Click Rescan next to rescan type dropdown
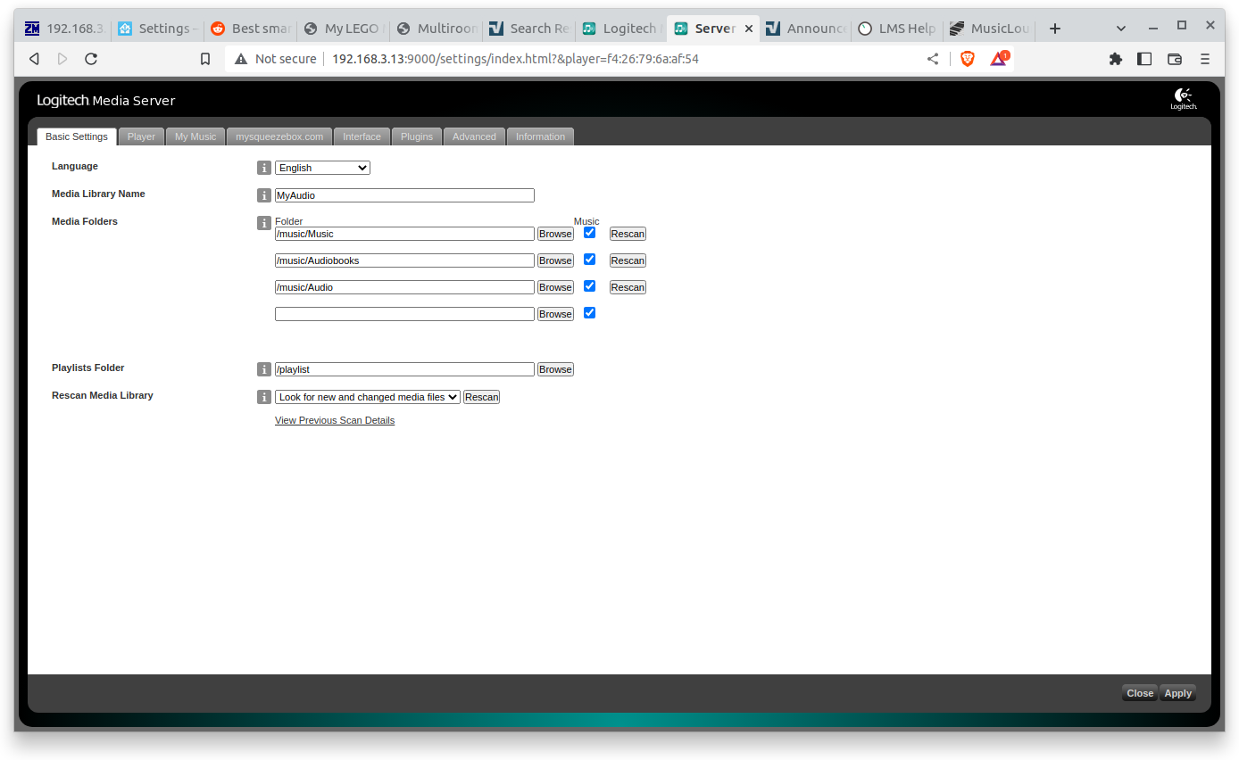The width and height of the screenshot is (1239, 760). tap(481, 397)
